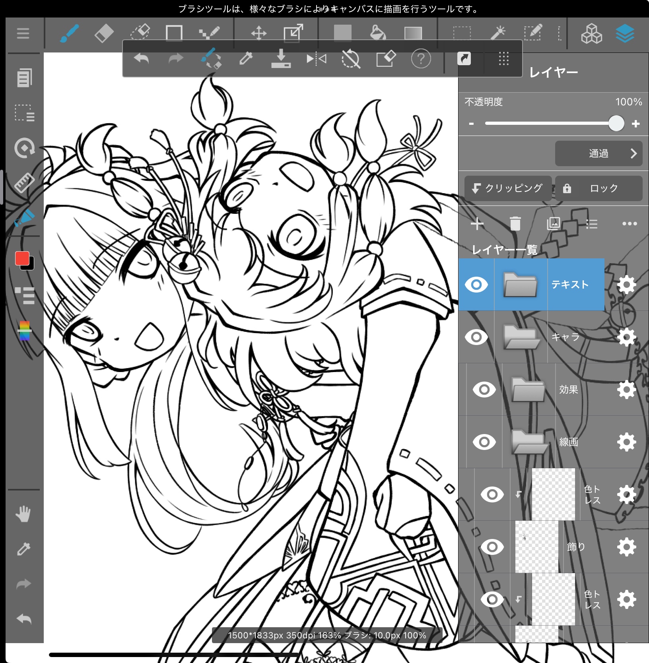Open the 通過 blend mode dropdown
The height and width of the screenshot is (663, 649).
click(598, 153)
